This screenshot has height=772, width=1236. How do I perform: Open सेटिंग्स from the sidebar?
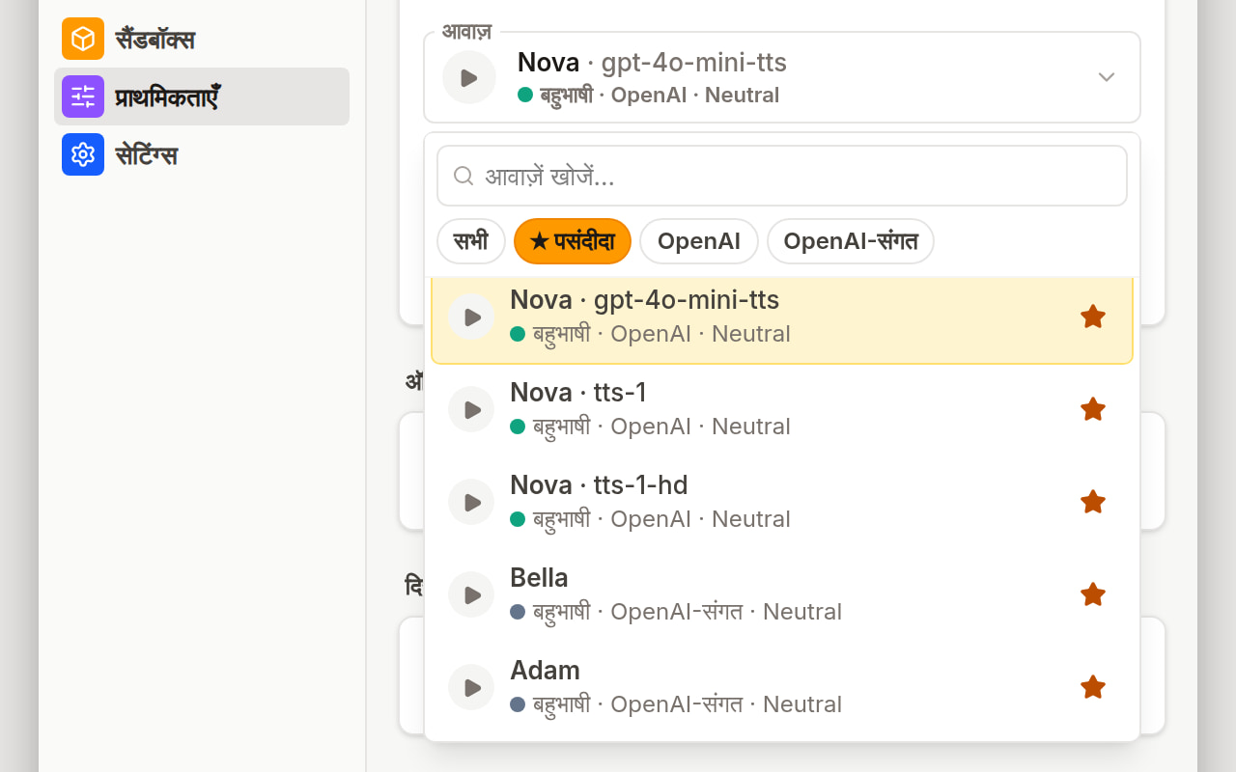(x=202, y=154)
